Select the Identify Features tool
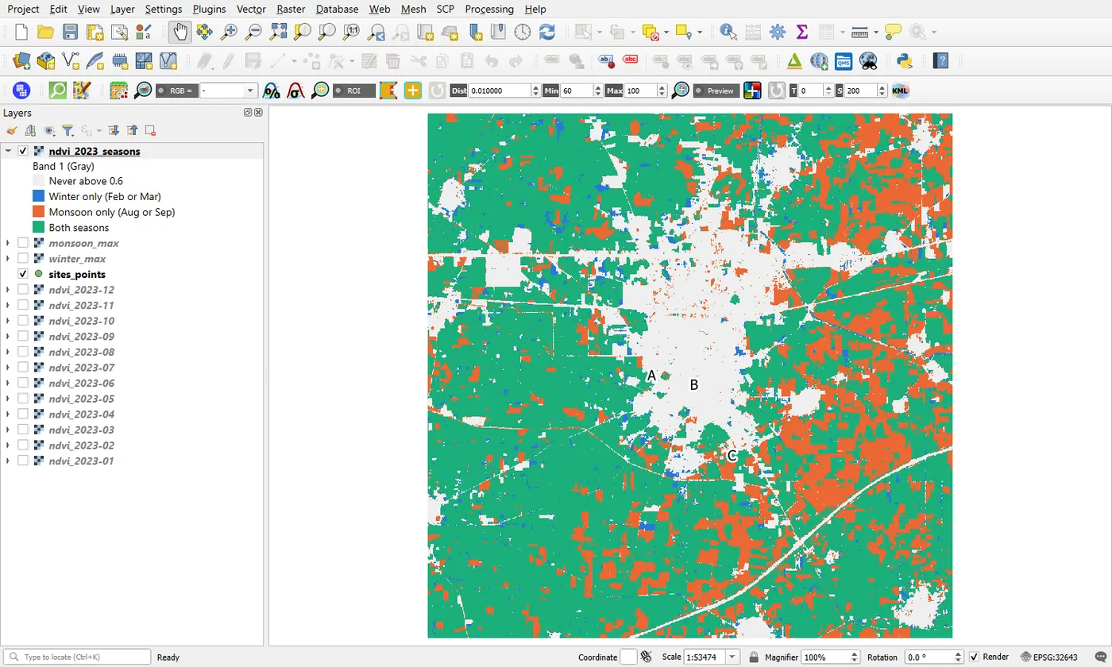Screen dimensions: 1112x667 point(728,32)
